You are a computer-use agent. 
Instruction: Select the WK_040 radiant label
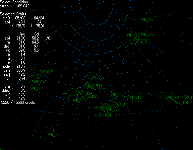click(40, 82)
